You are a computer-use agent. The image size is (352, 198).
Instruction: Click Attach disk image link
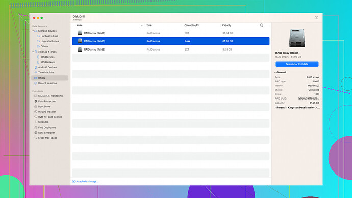(87, 181)
